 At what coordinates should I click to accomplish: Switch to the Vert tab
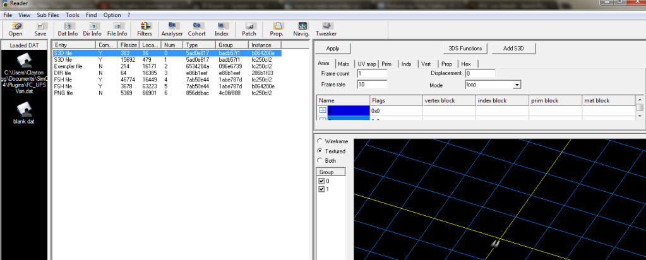click(x=426, y=64)
